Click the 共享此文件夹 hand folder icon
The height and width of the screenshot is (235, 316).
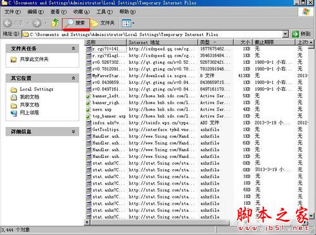click(x=14, y=59)
